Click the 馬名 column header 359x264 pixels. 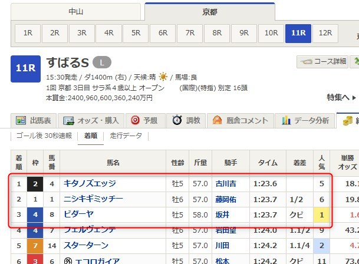pos(113,163)
